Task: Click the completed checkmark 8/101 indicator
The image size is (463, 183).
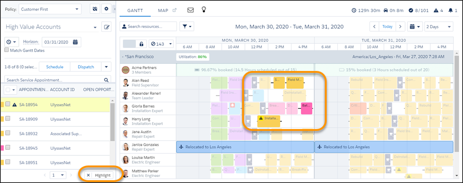Action: (419, 11)
